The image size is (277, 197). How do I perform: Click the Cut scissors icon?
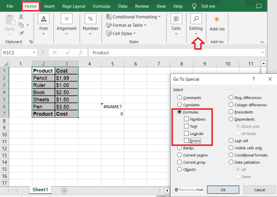21,17
